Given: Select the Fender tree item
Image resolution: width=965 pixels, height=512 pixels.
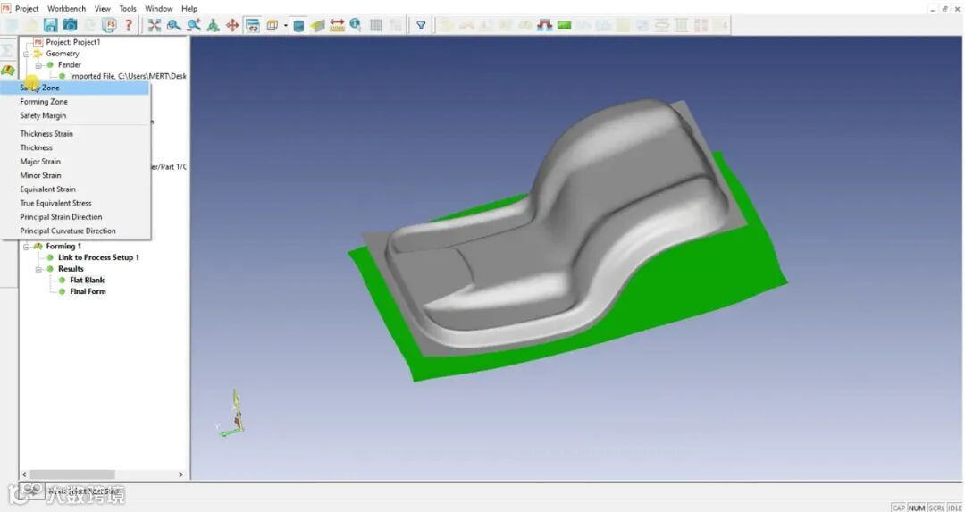Looking at the screenshot, I should click(x=70, y=64).
